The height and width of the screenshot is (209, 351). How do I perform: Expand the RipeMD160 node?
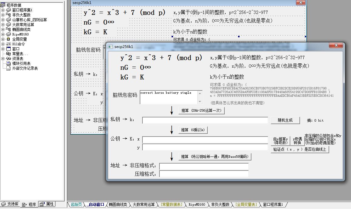coord(3,34)
